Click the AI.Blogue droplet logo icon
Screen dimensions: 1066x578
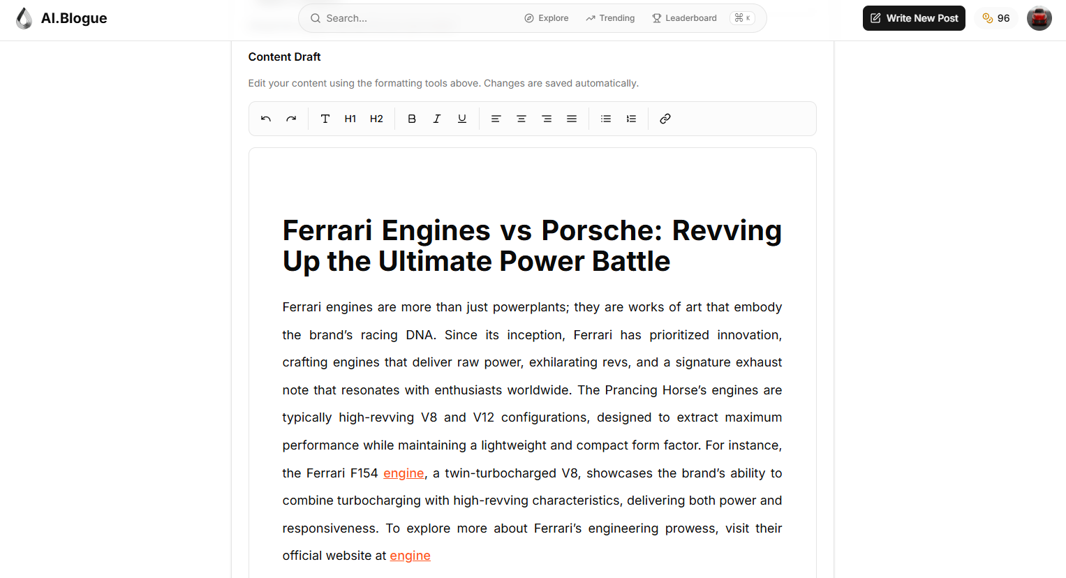[x=24, y=18]
